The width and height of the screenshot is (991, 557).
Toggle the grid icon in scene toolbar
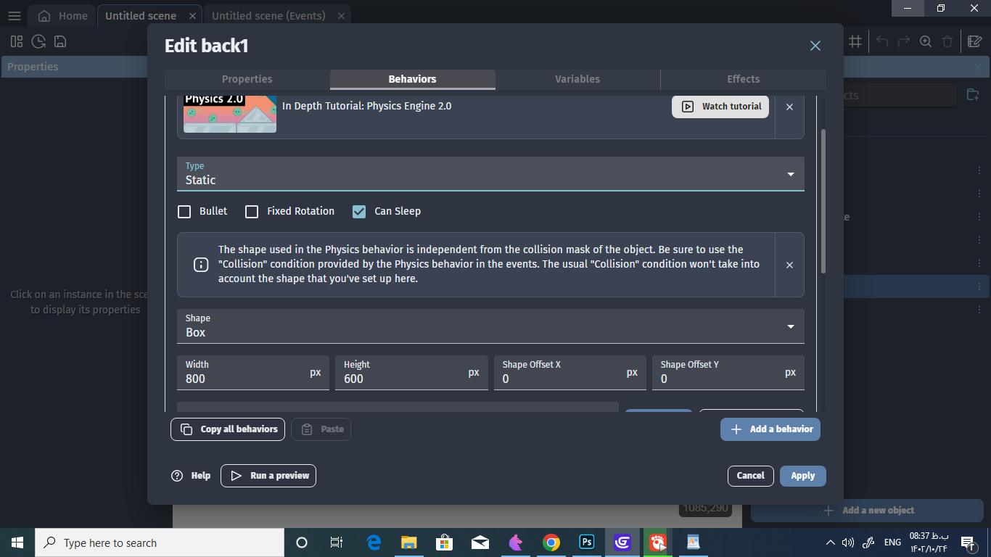point(855,41)
